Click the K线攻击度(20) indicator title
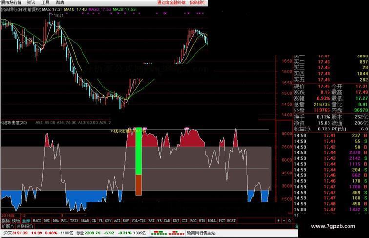The image size is (369, 238). tap(14, 123)
